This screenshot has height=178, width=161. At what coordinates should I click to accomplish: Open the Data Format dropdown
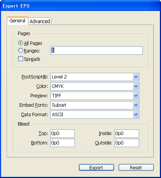95,115
